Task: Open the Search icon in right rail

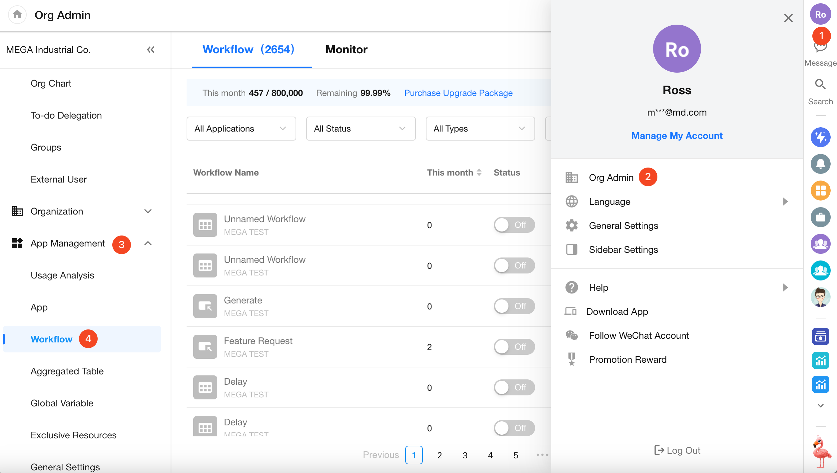Action: (x=820, y=85)
